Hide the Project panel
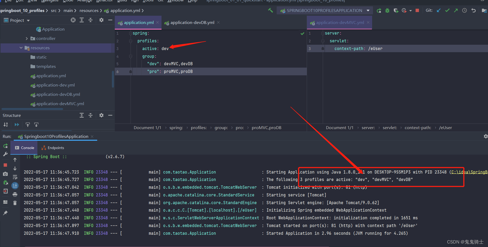Image resolution: width=488 pixels, height=247 pixels. tap(110, 20)
